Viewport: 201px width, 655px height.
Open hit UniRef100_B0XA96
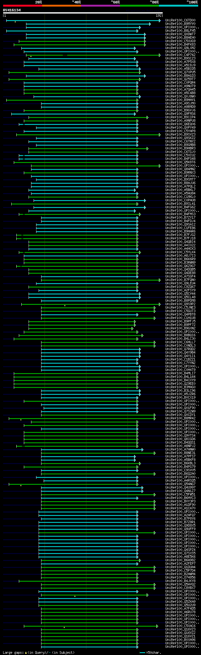pos(180,640)
